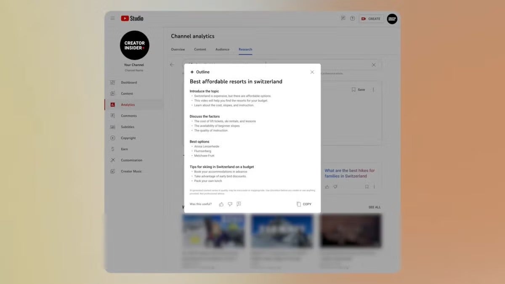505x284 pixels.
Task: Switch to the Audience analytics tab
Action: coord(222,49)
